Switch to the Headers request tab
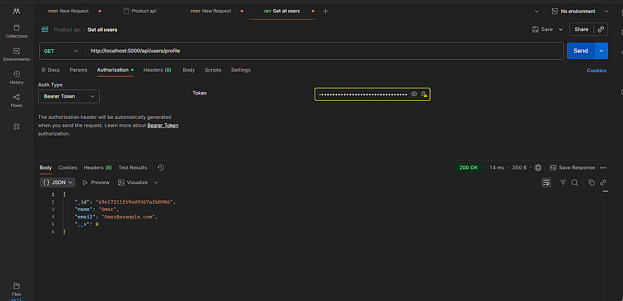The image size is (623, 301). (x=157, y=70)
